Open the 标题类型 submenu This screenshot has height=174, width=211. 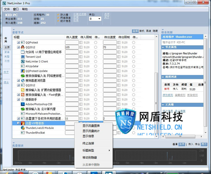point(94,150)
